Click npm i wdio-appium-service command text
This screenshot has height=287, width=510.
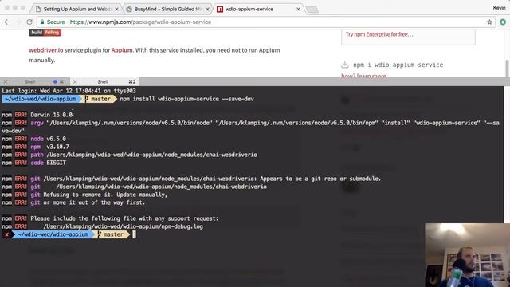click(x=398, y=65)
